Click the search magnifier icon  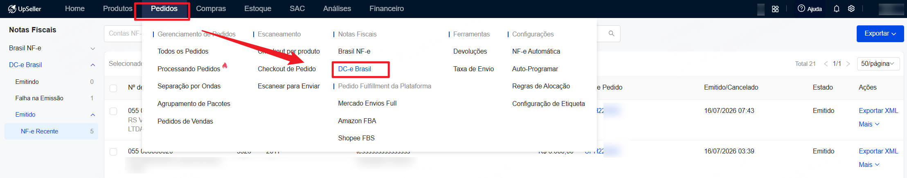coord(611,34)
